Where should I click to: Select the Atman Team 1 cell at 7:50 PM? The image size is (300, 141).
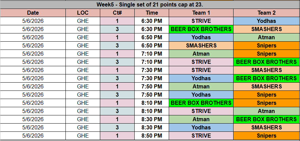click(201, 86)
